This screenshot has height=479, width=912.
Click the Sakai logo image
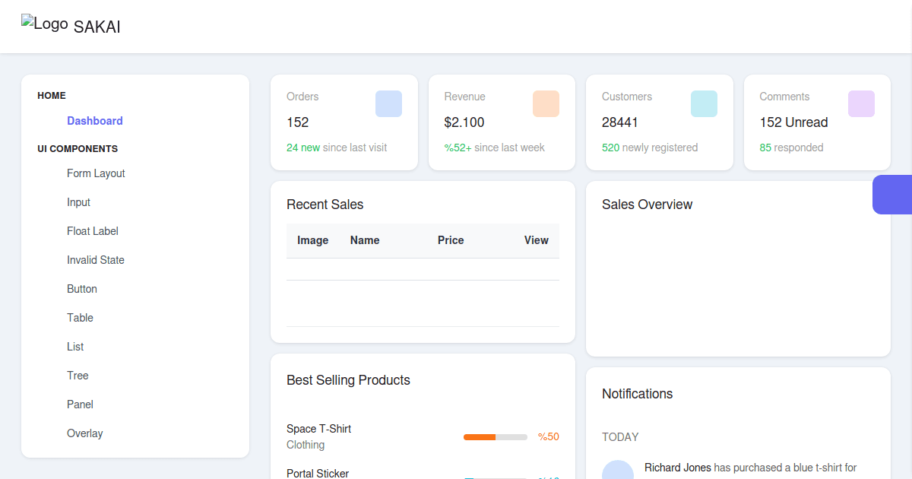coord(44,24)
